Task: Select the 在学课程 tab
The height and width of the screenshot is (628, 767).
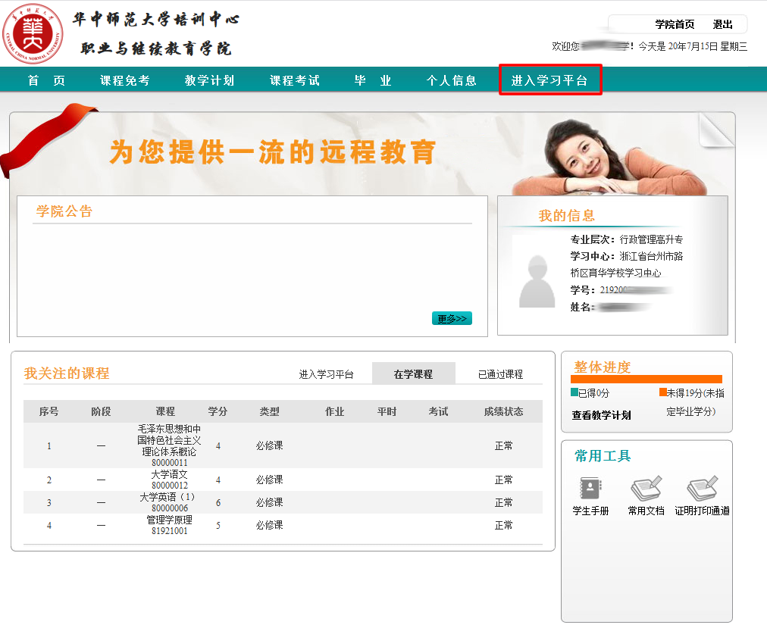Action: point(413,374)
